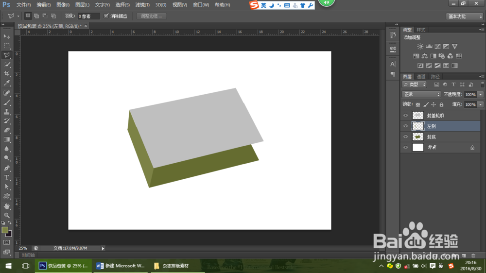The width and height of the screenshot is (486, 273).
Task: Toggle the 消除锯齿 anti-alias checkbox
Action: (x=106, y=16)
